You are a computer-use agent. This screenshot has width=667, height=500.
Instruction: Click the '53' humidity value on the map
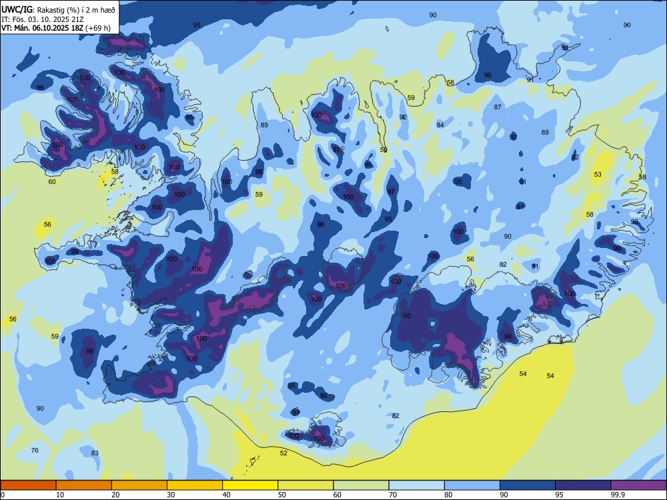(x=598, y=174)
